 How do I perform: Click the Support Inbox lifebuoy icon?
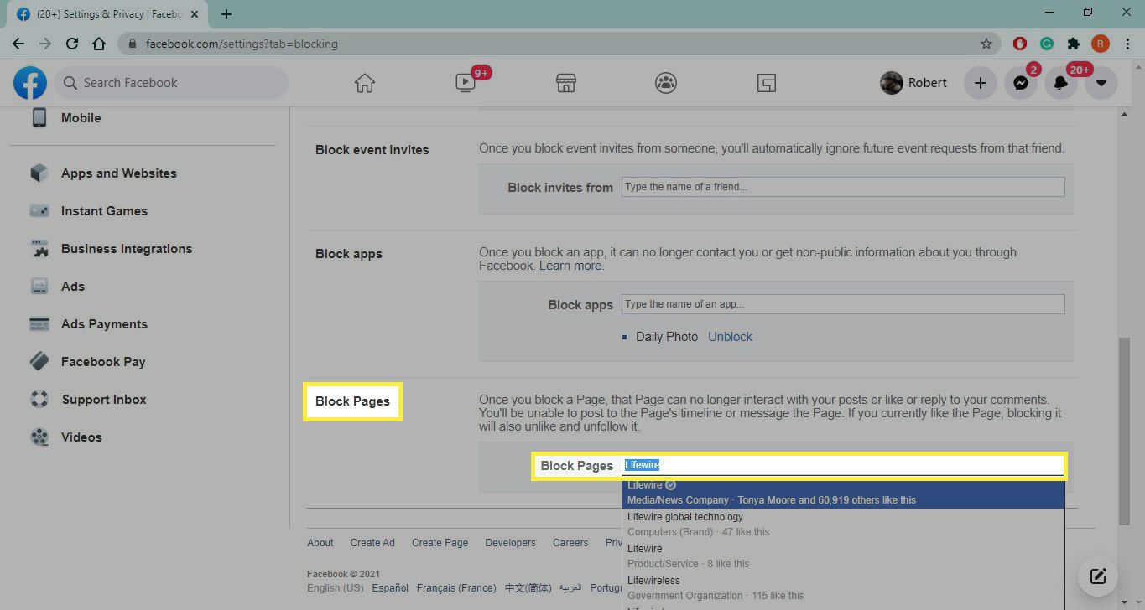[39, 400]
